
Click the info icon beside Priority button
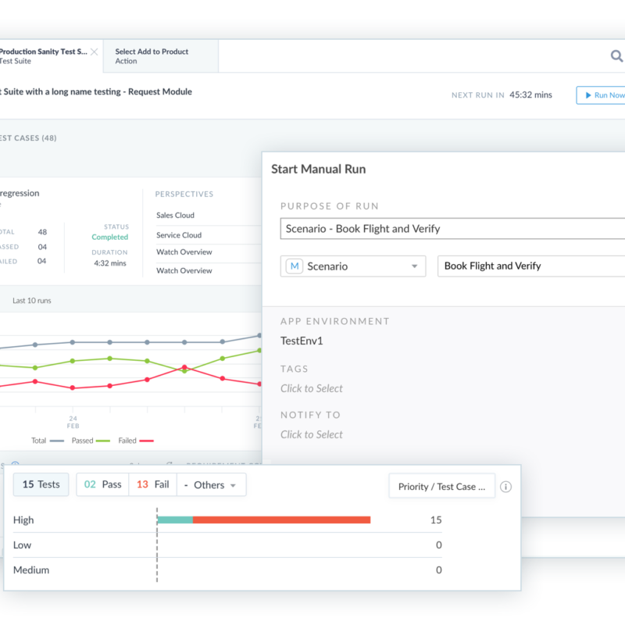tap(505, 487)
